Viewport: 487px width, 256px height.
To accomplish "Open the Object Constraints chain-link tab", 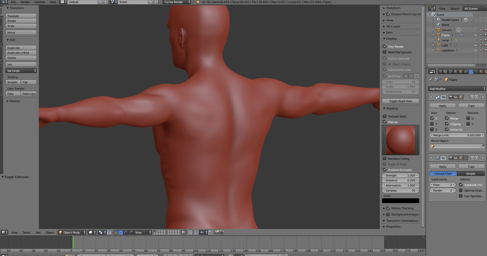I will click(x=466, y=72).
